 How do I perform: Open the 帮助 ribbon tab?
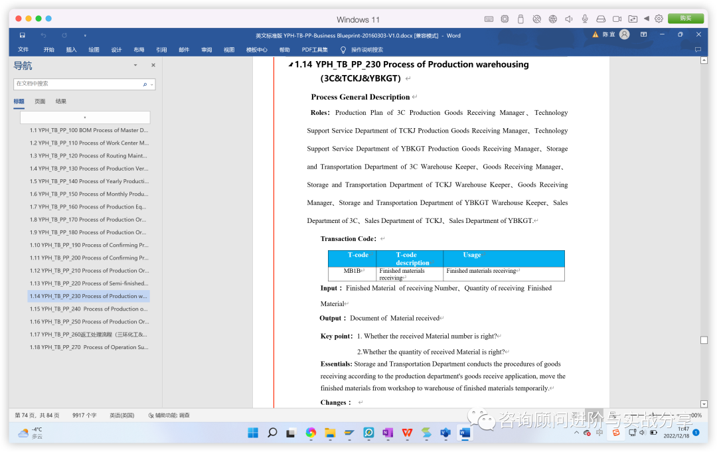pyautogui.click(x=284, y=49)
